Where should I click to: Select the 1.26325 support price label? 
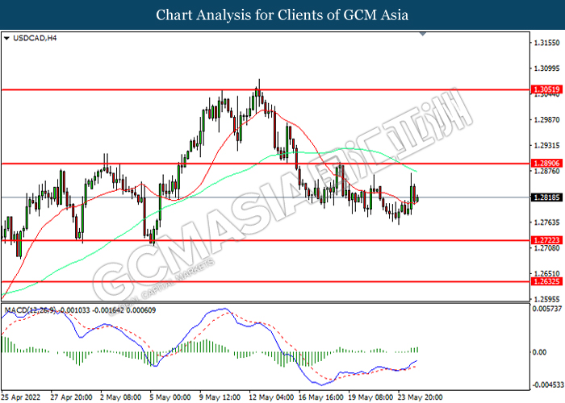pyautogui.click(x=546, y=281)
